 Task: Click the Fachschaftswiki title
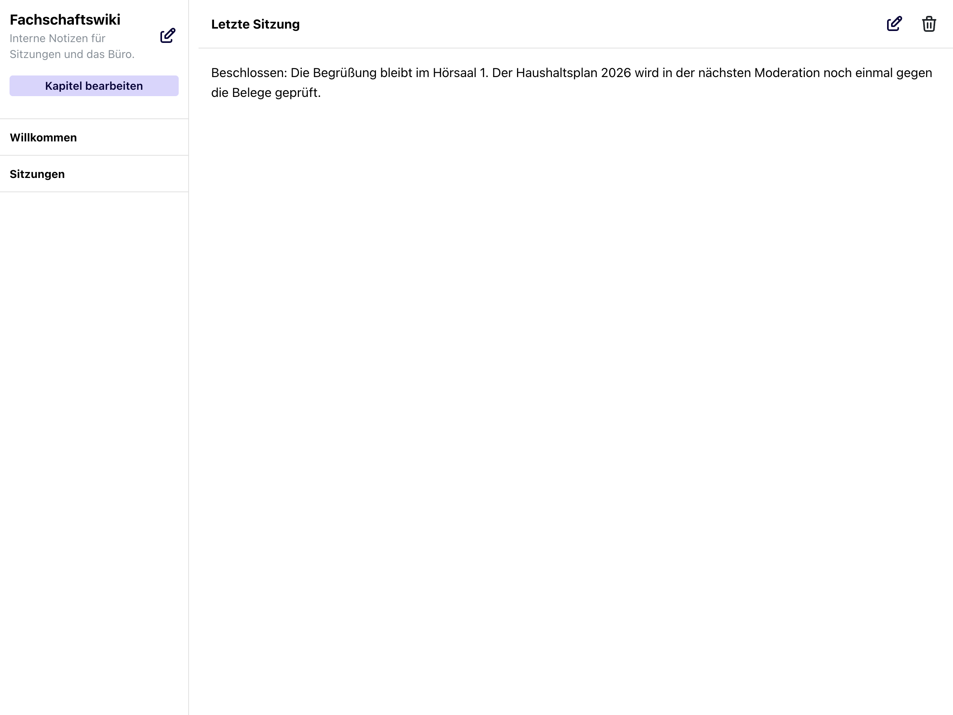click(x=65, y=19)
